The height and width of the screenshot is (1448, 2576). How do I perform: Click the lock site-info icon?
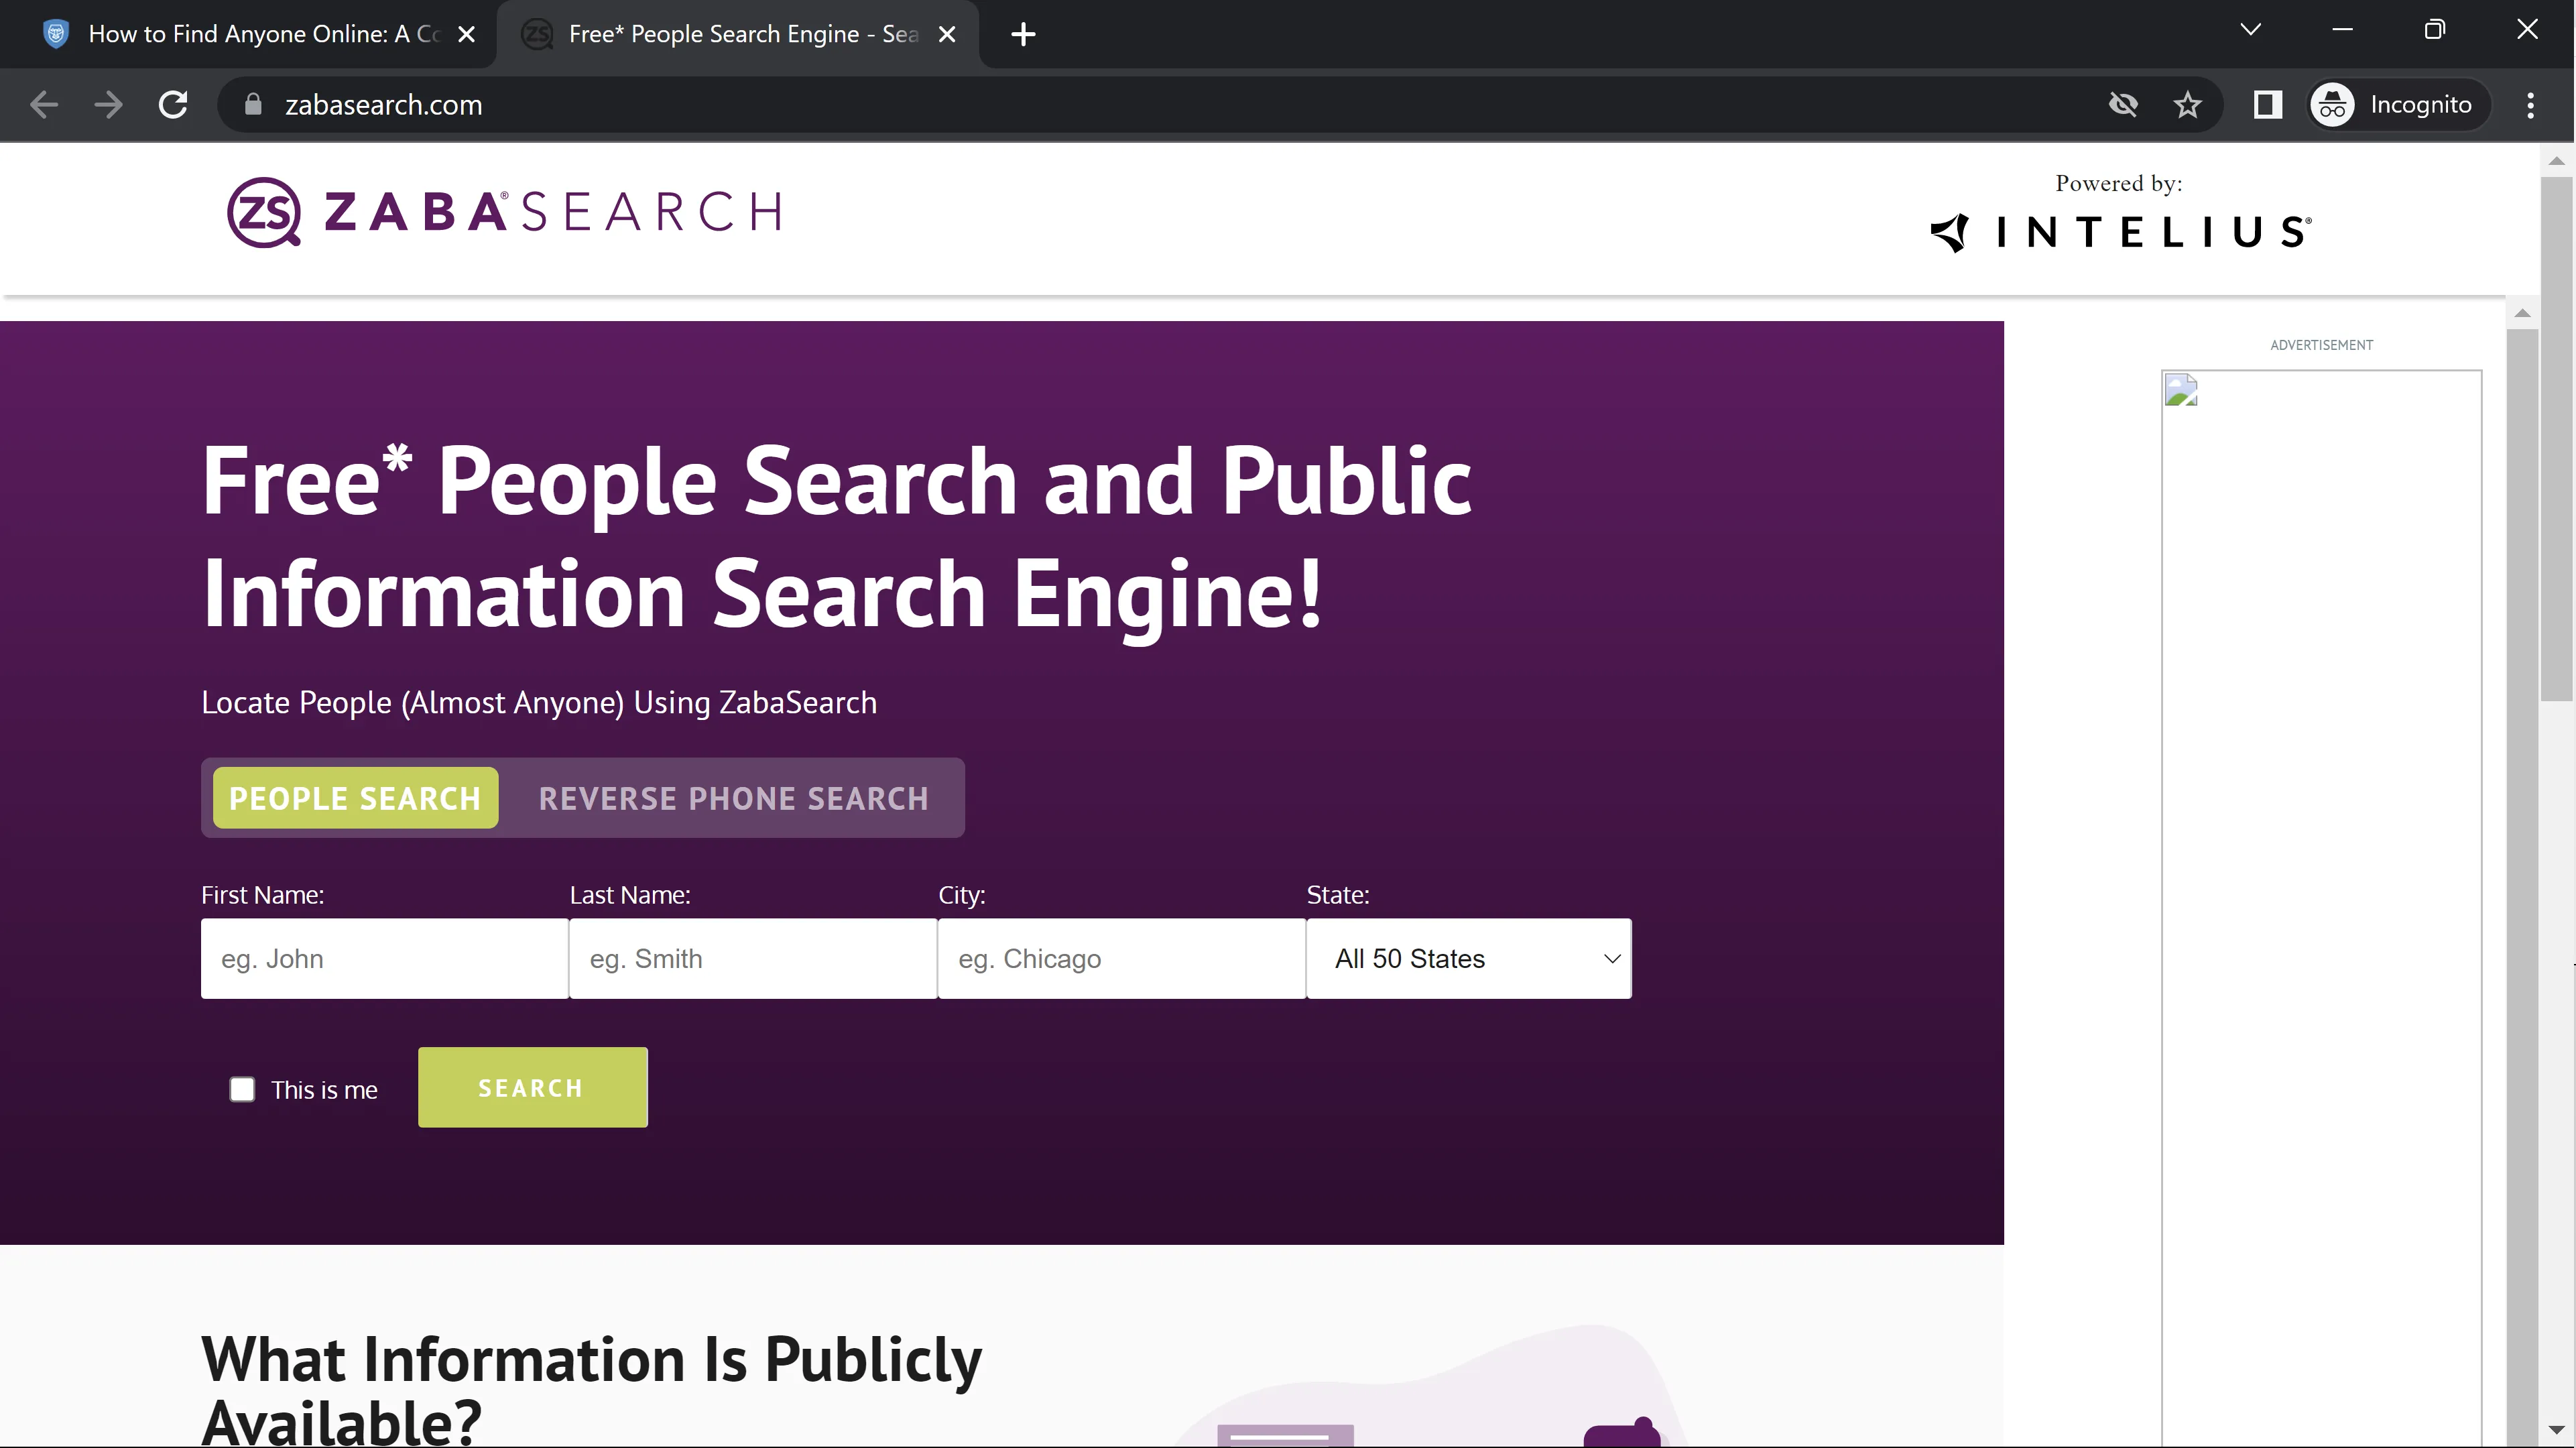[x=253, y=105]
